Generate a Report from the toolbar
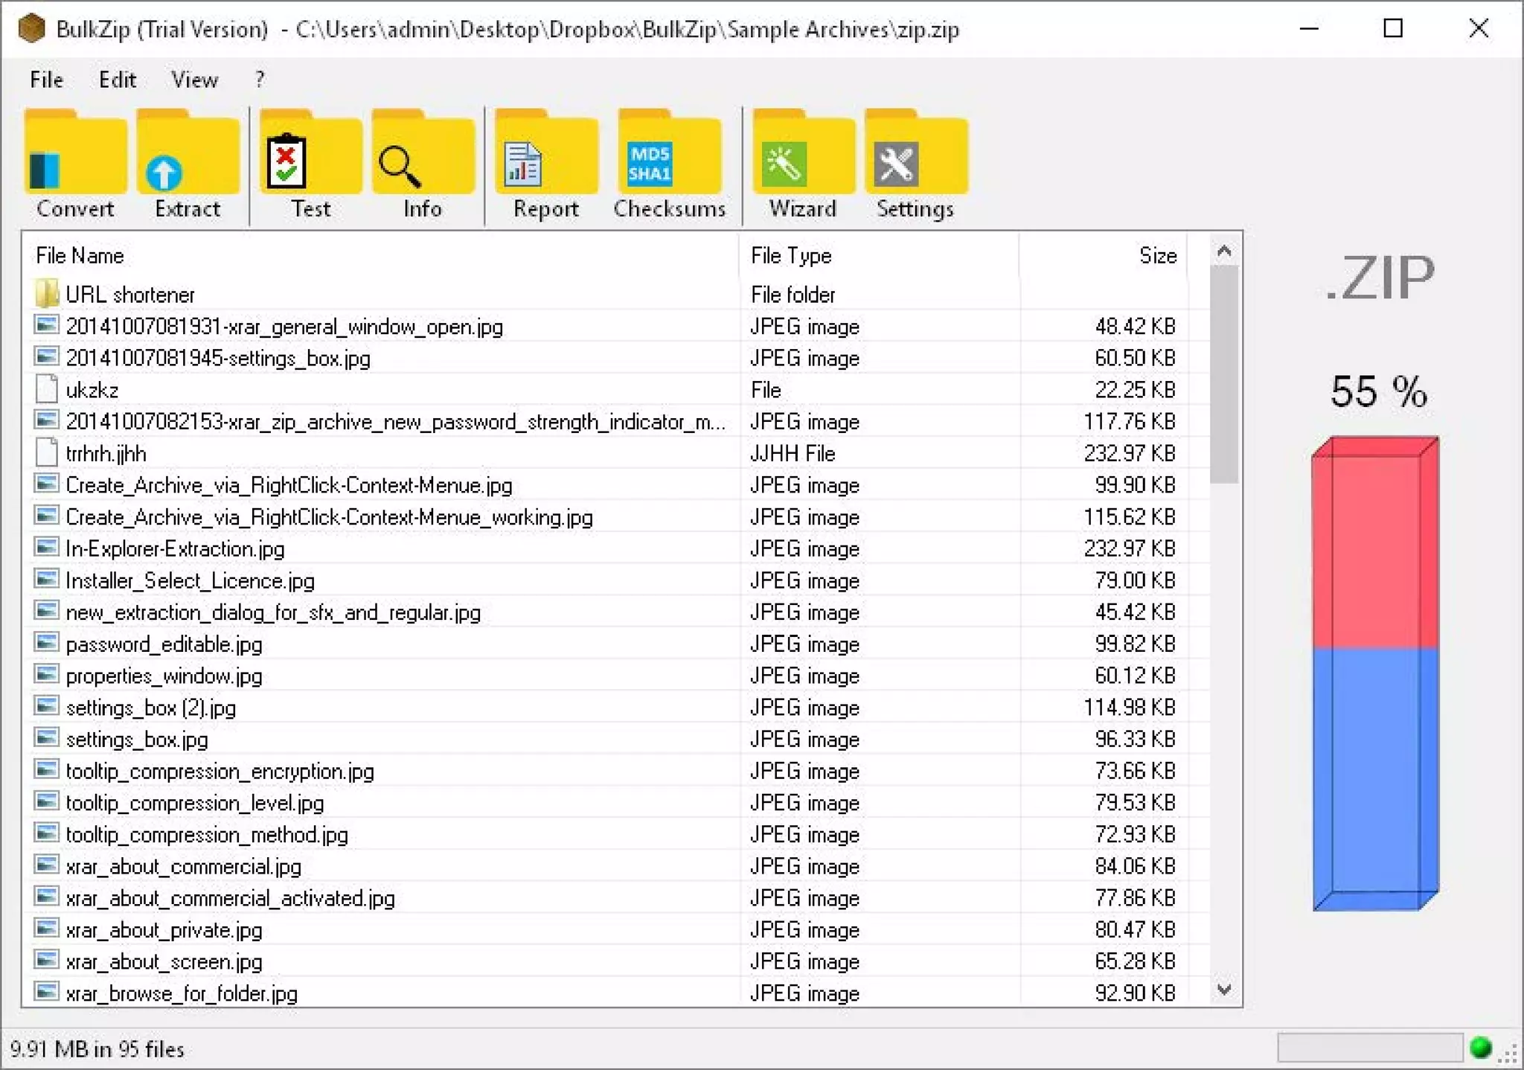The width and height of the screenshot is (1524, 1070). (x=545, y=164)
